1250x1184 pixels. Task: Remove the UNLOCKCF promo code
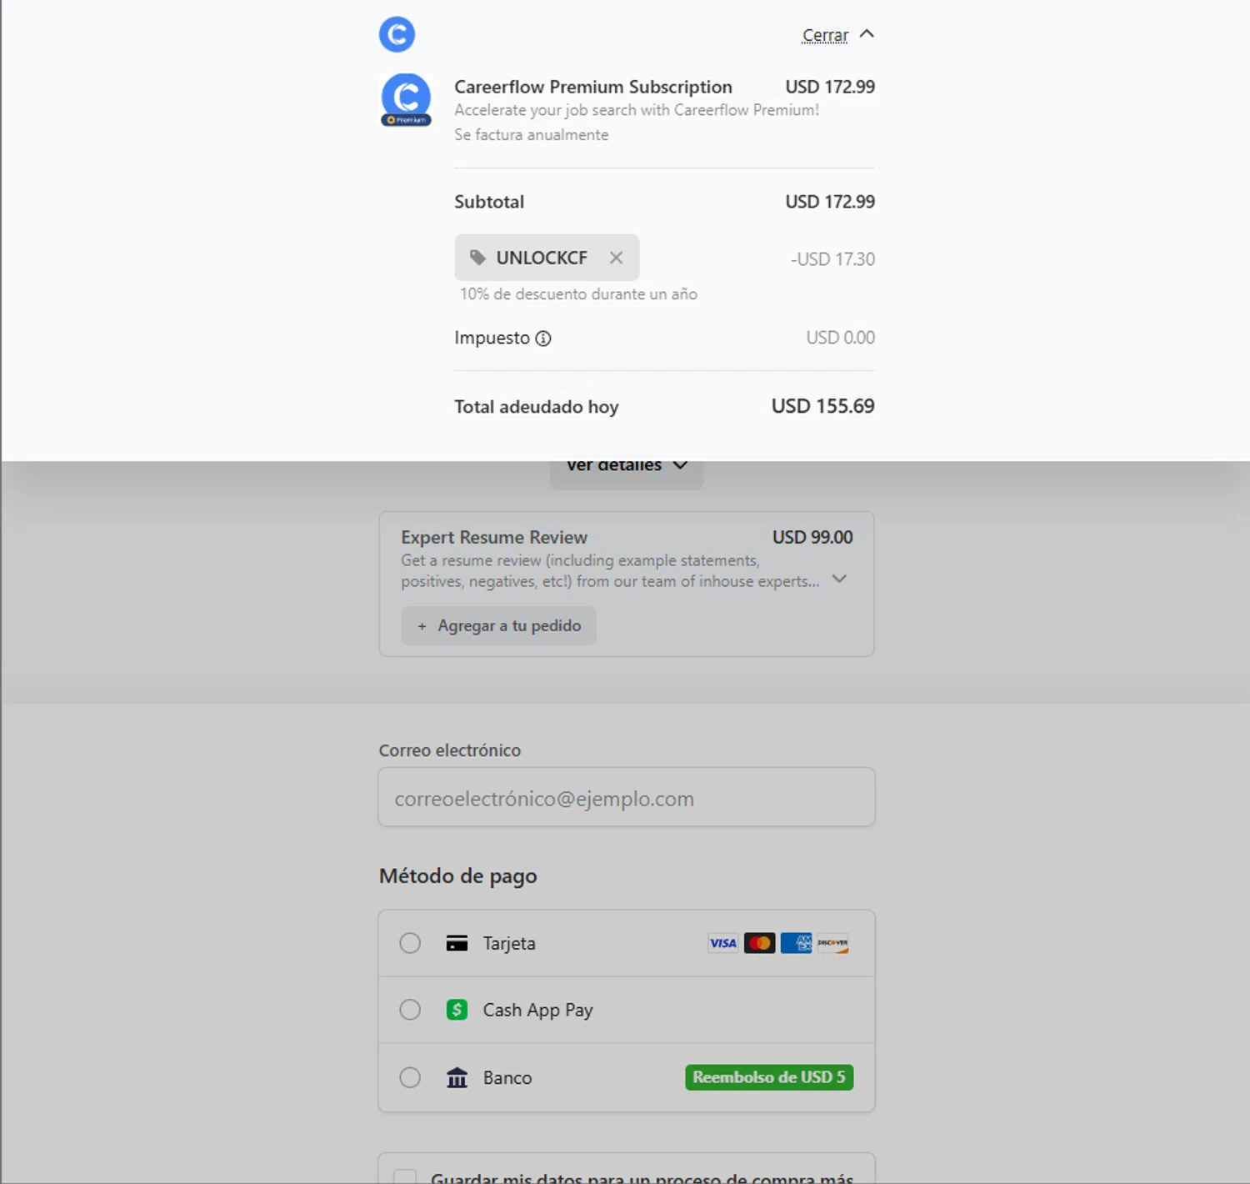click(x=616, y=258)
